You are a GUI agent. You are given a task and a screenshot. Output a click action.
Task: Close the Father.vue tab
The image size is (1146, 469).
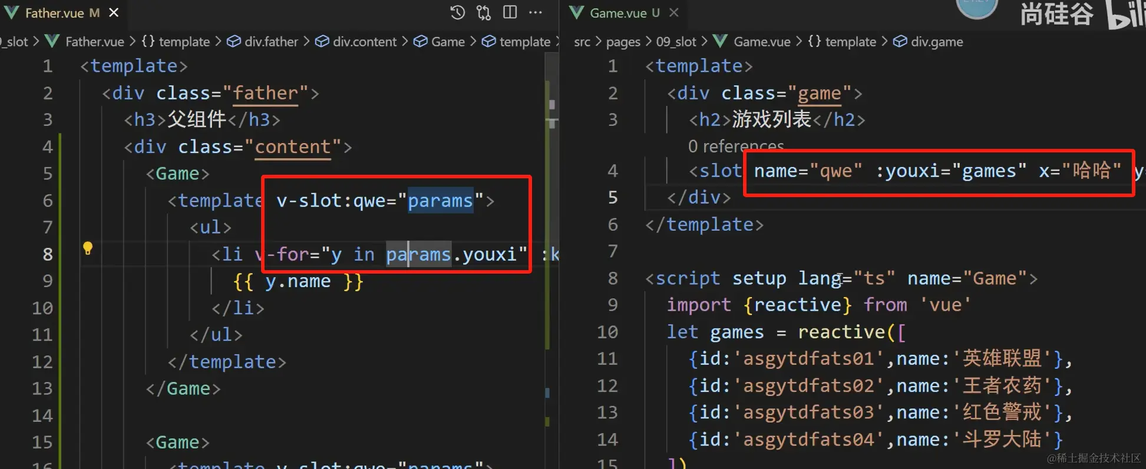coord(114,12)
